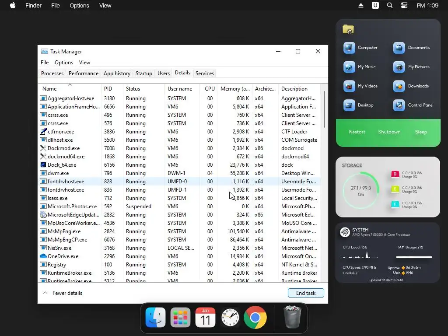Open the Finder menu in menu bar
Image resolution: width=448 pixels, height=336 pixels.
tap(33, 5)
